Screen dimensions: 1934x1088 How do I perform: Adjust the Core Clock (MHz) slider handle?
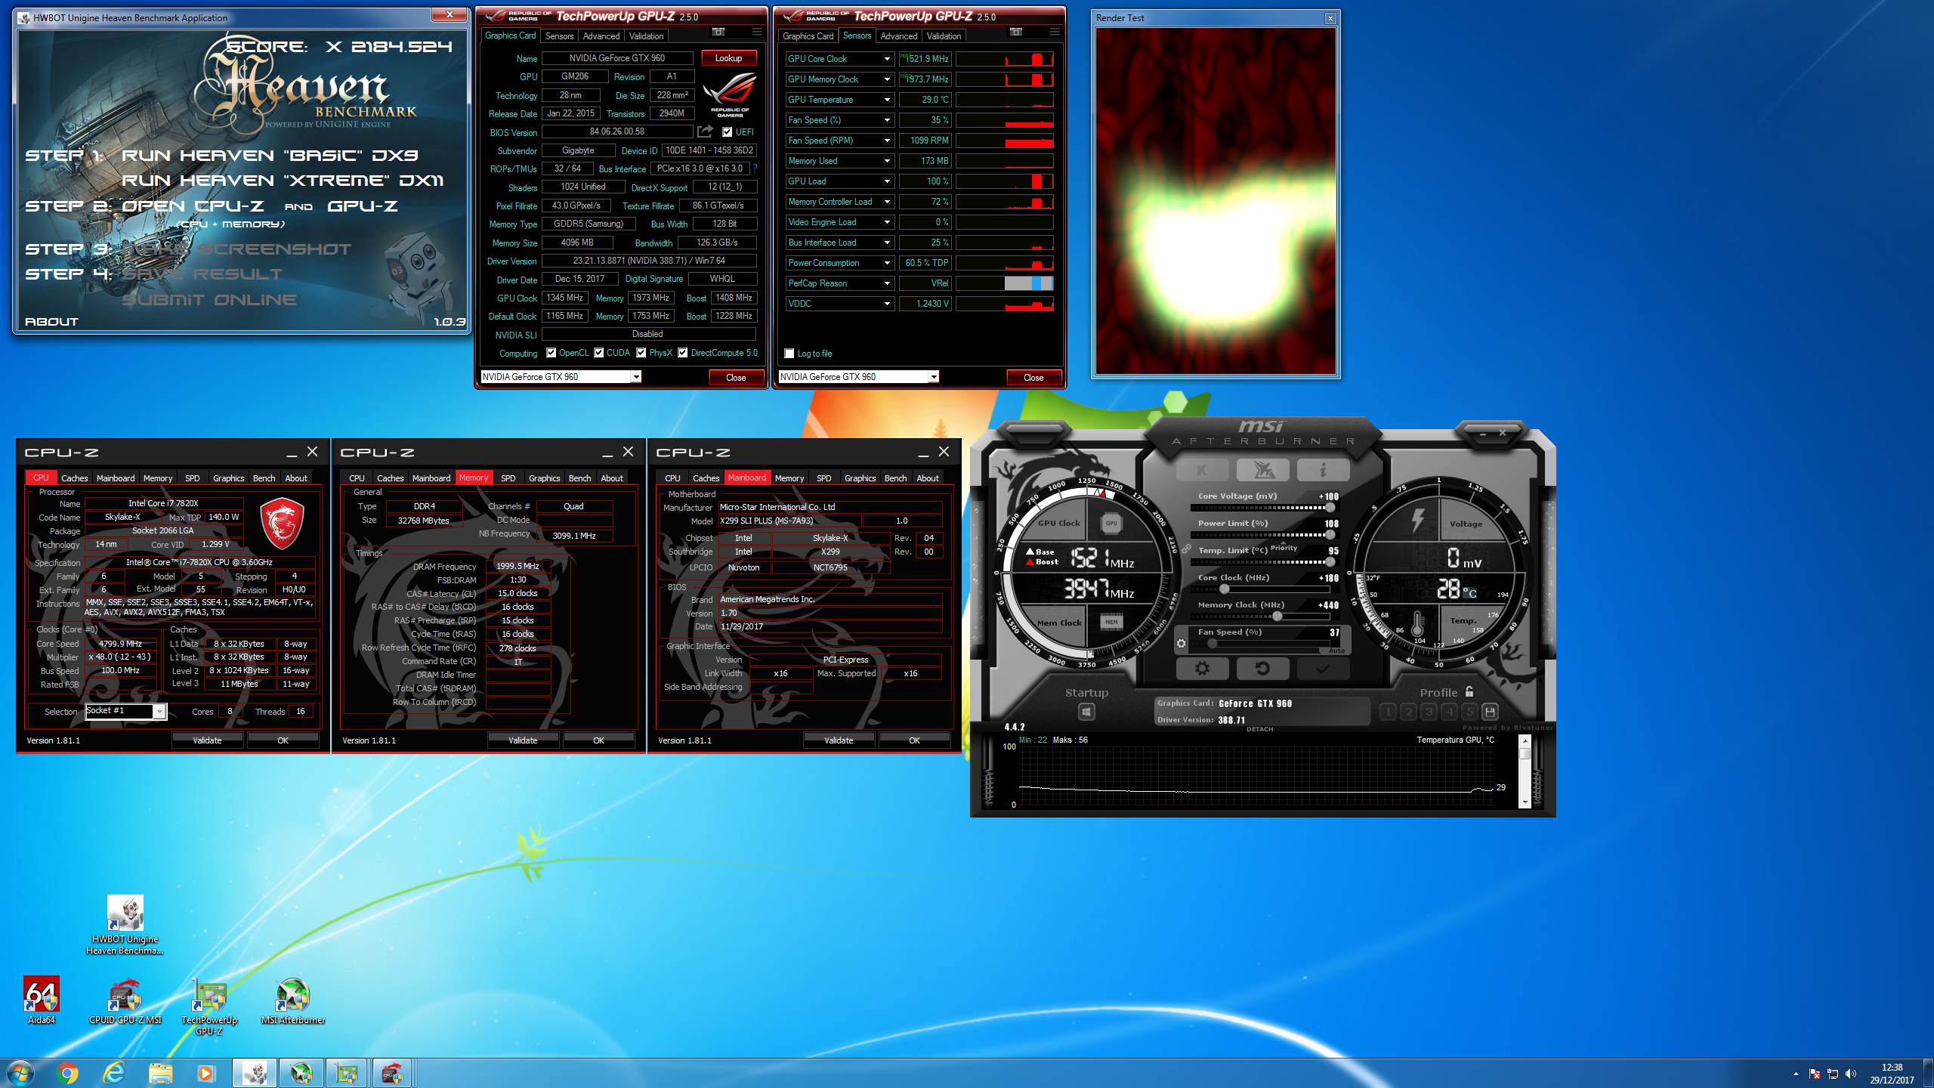coord(1224,589)
